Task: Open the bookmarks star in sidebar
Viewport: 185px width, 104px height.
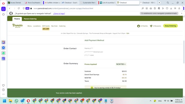Action: (x=3, y=14)
